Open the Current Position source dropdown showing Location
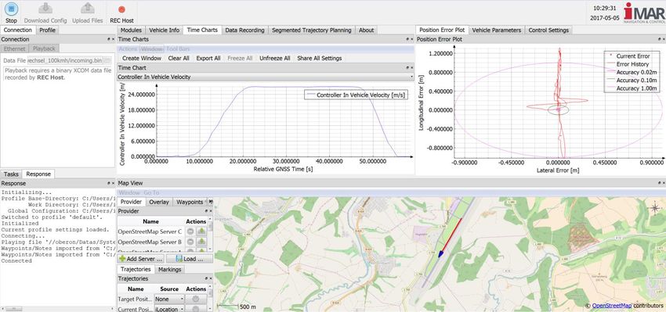This screenshot has width=666, height=312. pos(169,309)
